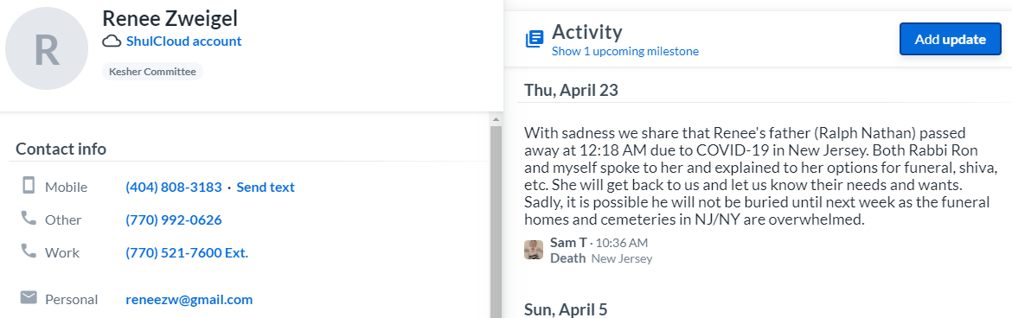Click the mobile phone icon
Screen dimensions: 1012x318
29,186
